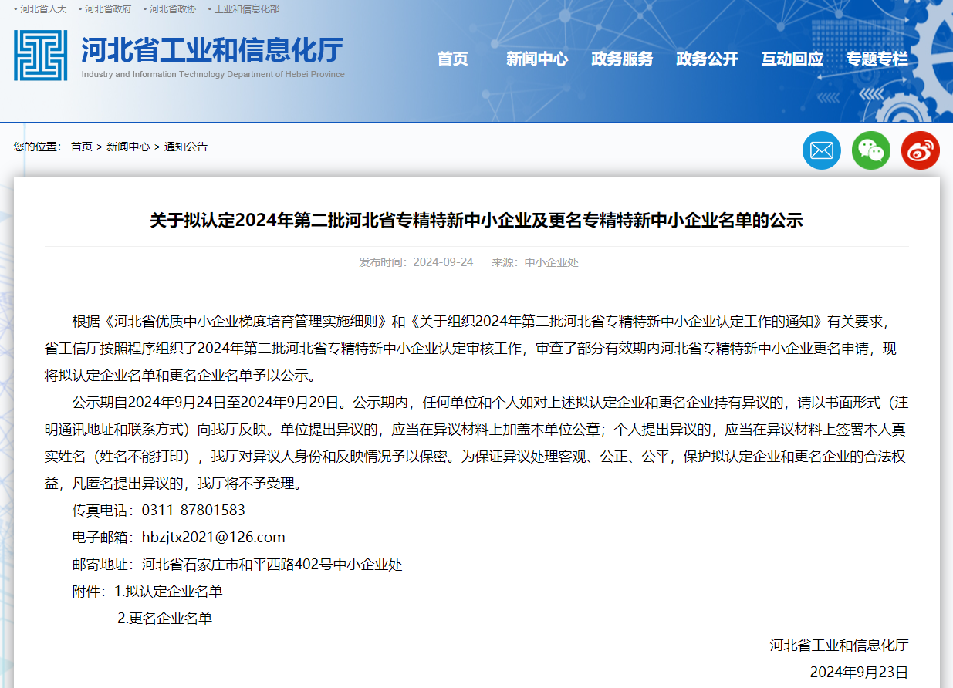Click the source label 中小企业处
This screenshot has height=688, width=953.
pyautogui.click(x=552, y=262)
